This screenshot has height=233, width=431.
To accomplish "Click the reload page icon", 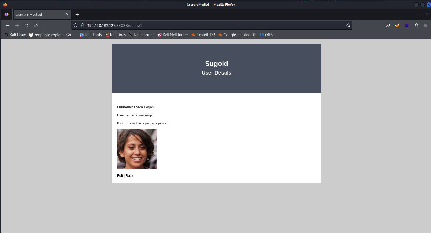I will pyautogui.click(x=26, y=26).
